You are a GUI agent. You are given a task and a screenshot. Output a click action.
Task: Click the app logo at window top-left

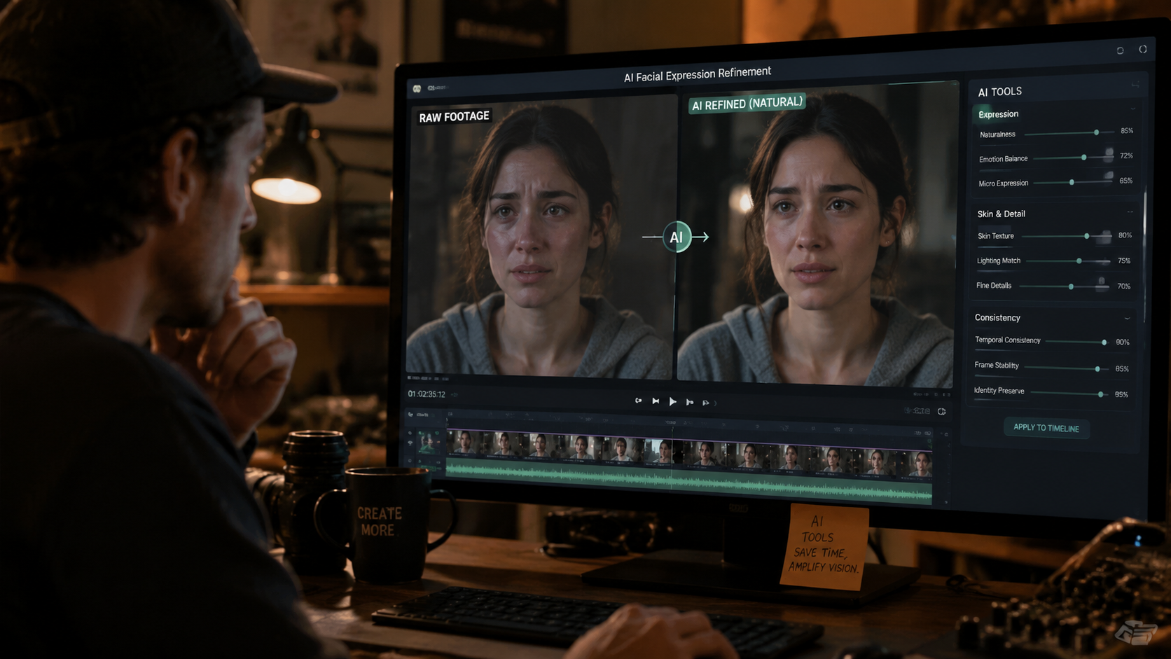417,89
